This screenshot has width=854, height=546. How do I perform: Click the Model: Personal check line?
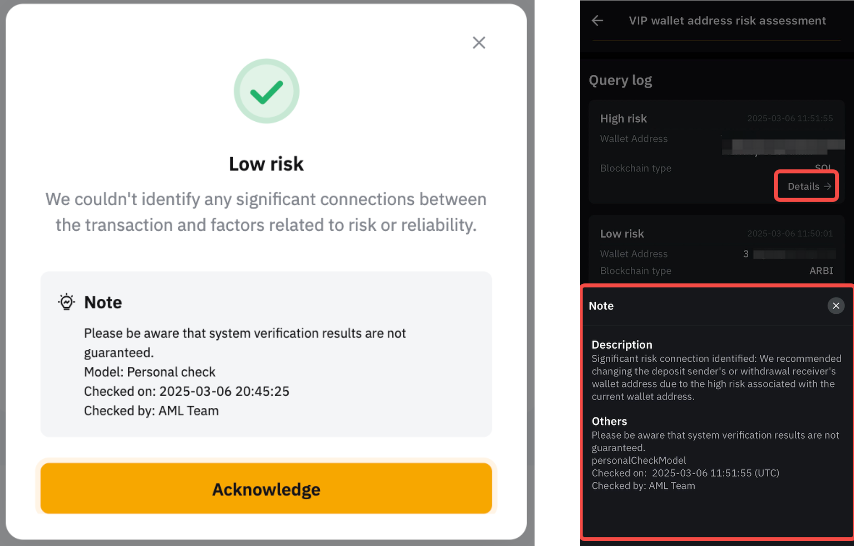pos(150,372)
